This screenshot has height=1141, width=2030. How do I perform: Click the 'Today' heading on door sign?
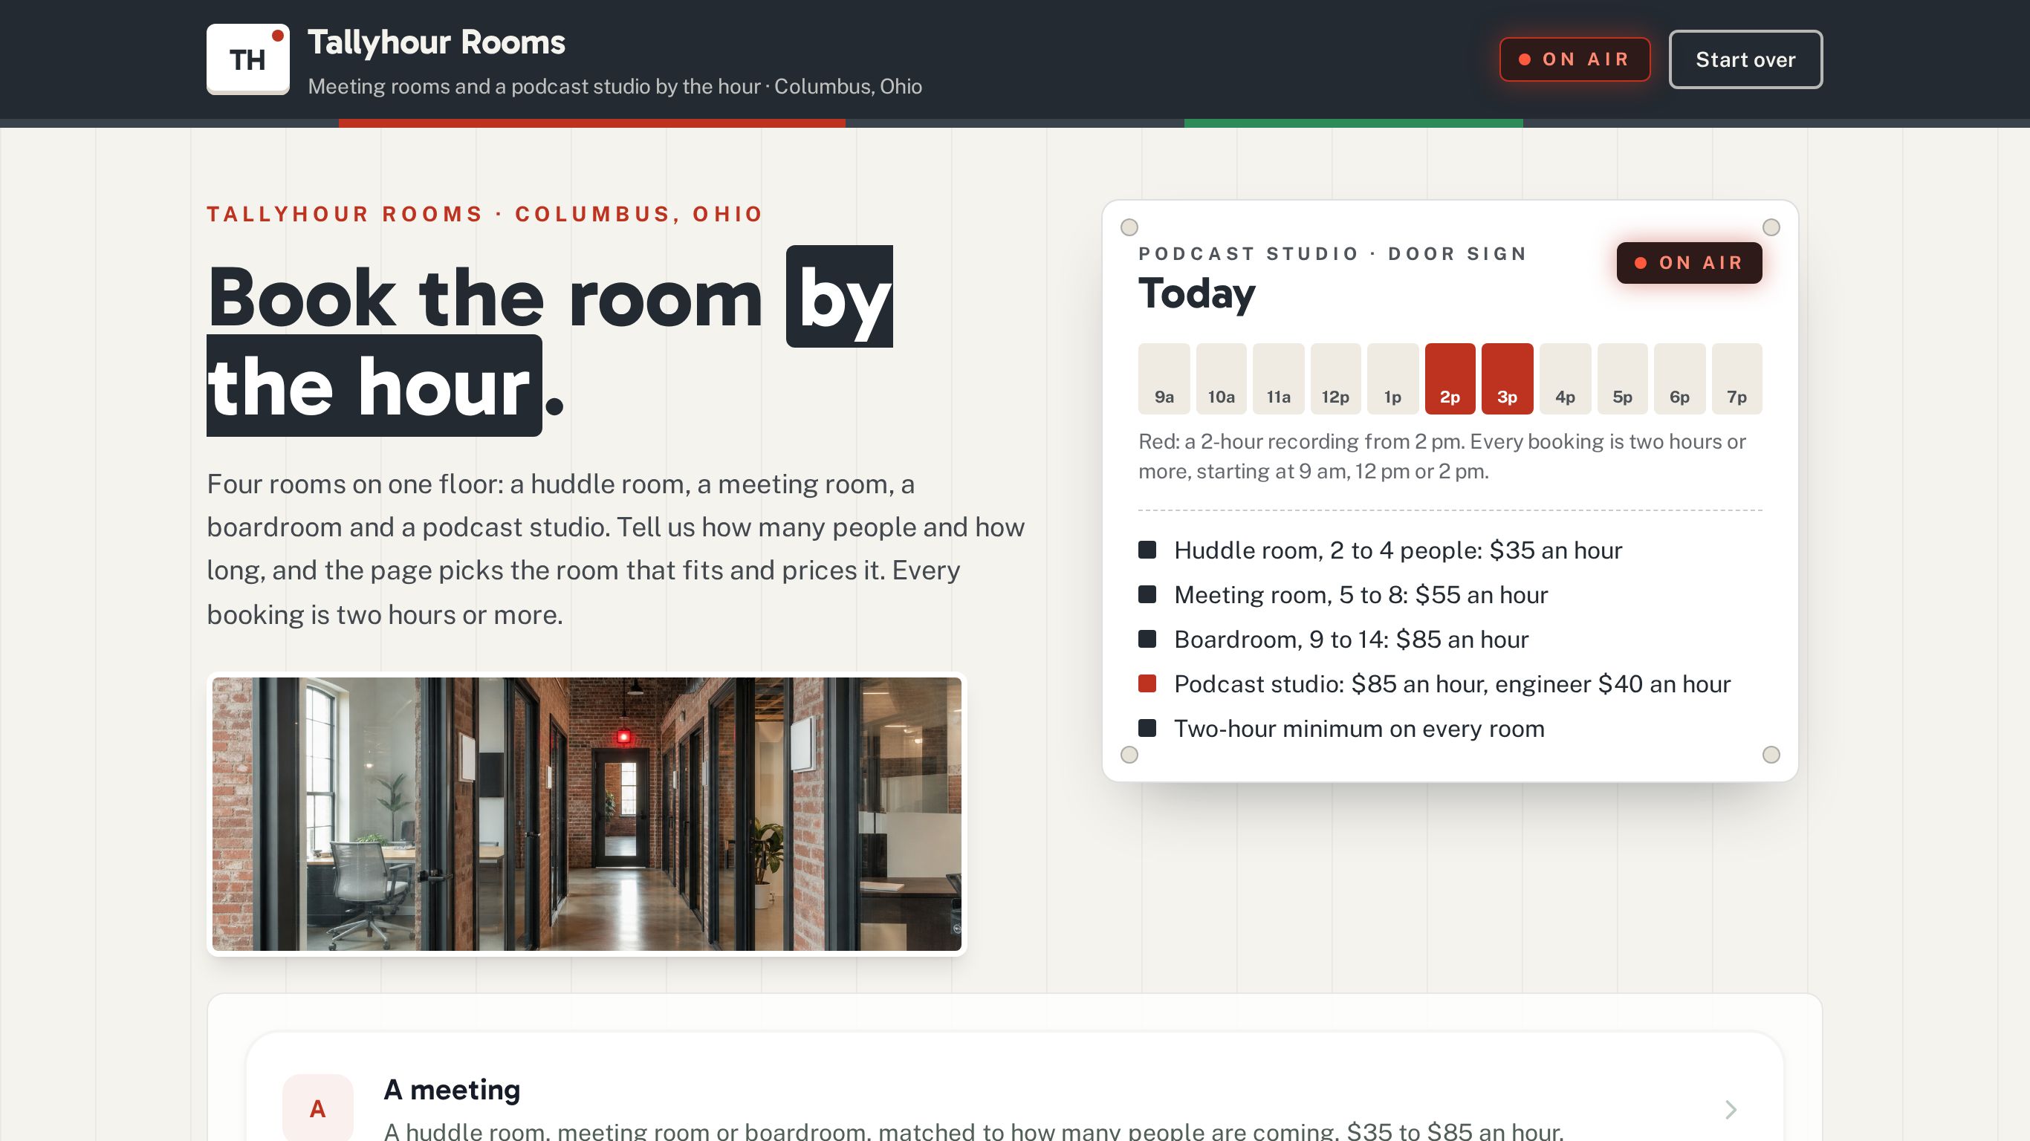[x=1196, y=294]
